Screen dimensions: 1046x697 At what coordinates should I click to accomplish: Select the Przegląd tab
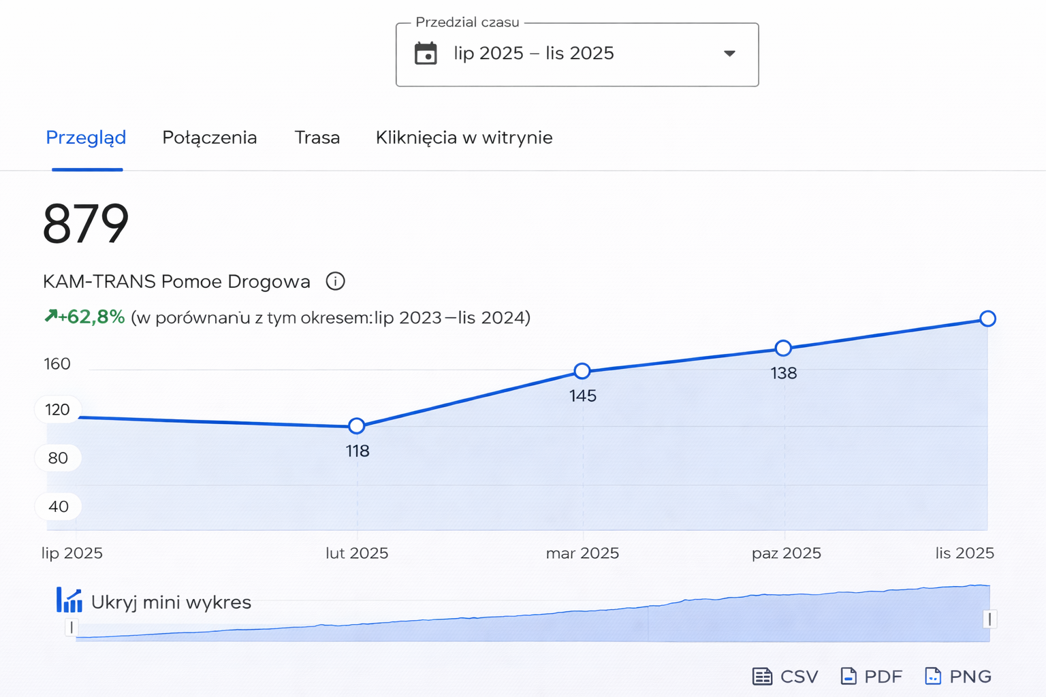coord(86,137)
